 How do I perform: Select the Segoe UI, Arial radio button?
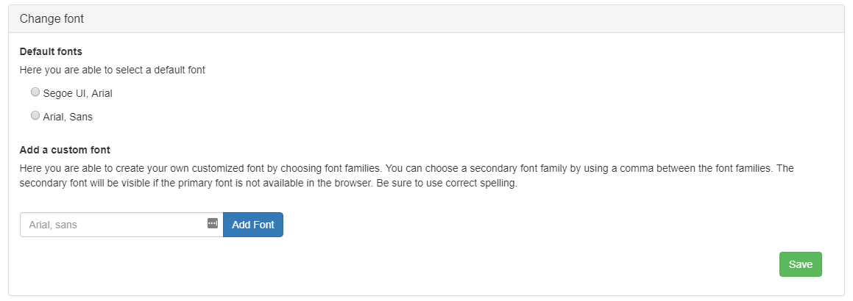pyautogui.click(x=35, y=93)
